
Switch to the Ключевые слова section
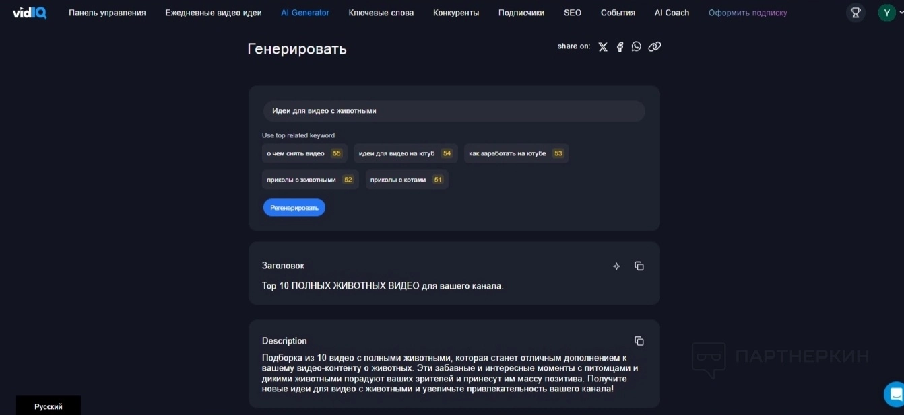point(381,13)
